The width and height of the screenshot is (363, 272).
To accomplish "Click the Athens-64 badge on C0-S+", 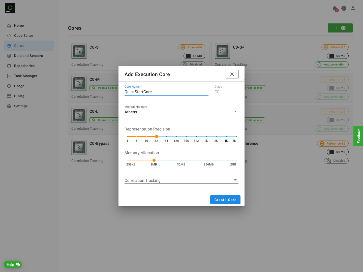I will coord(335,47).
